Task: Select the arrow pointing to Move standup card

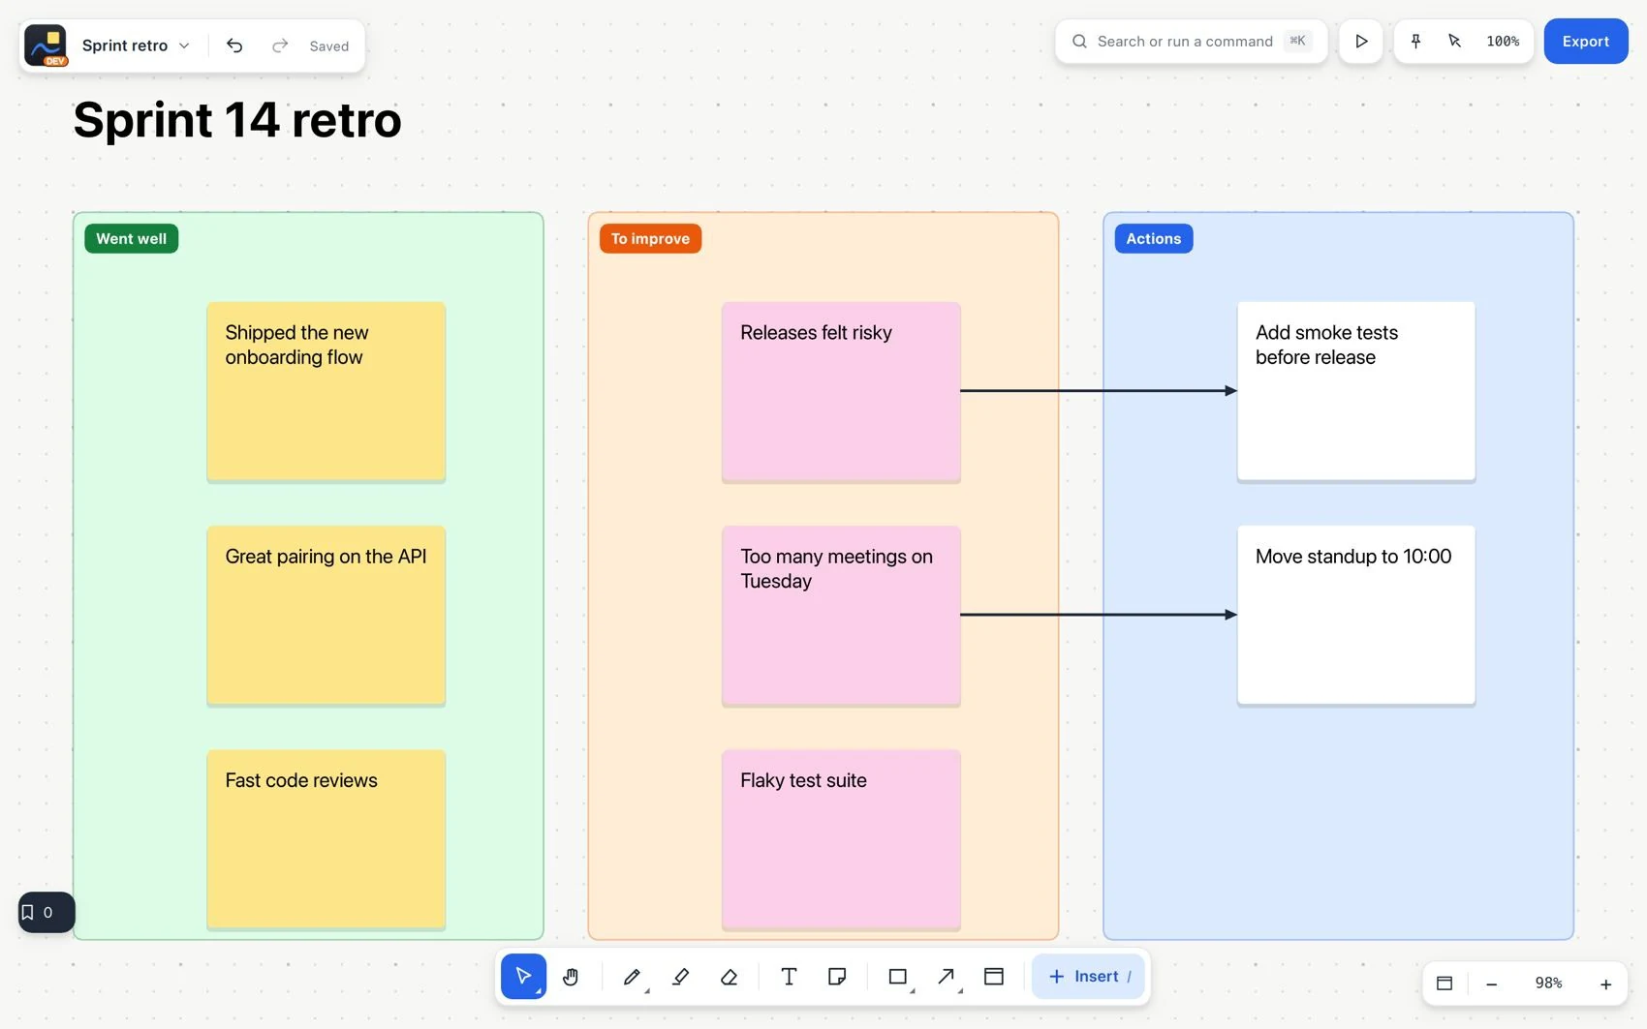Action: click(x=1099, y=615)
